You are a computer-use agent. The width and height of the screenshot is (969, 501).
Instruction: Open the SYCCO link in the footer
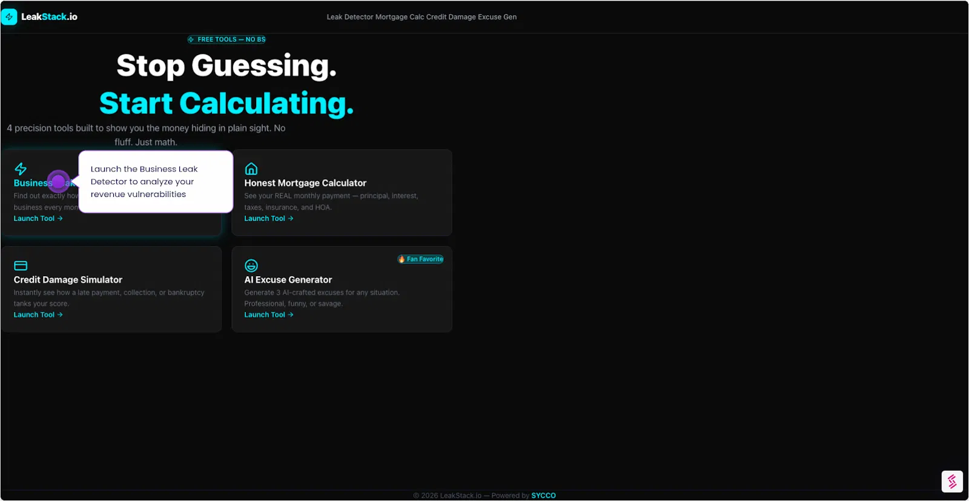[543, 496]
